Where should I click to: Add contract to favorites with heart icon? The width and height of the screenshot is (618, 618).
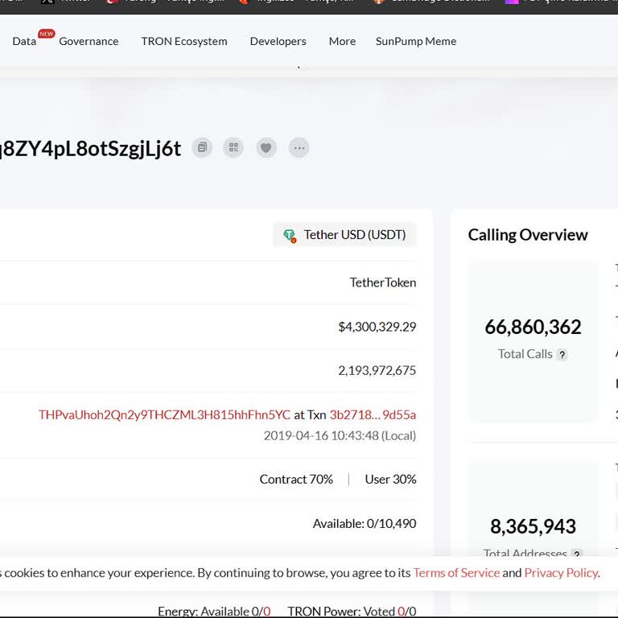click(x=266, y=148)
